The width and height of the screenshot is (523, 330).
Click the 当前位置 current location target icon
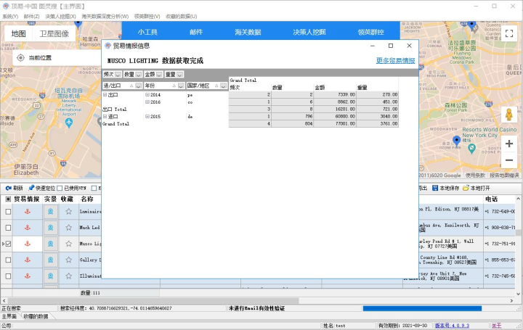tap(20, 57)
